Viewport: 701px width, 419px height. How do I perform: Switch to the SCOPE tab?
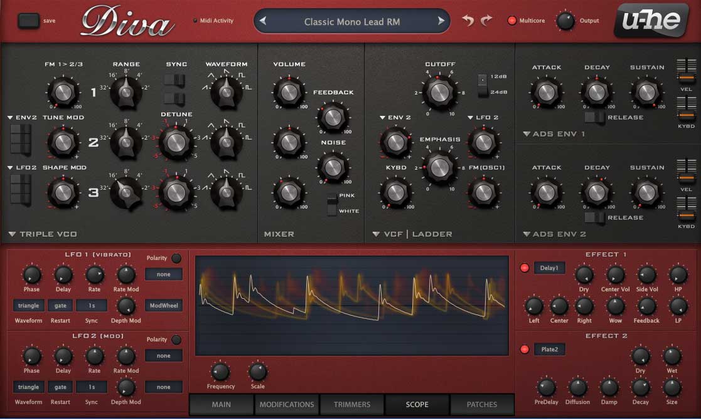coord(417,404)
